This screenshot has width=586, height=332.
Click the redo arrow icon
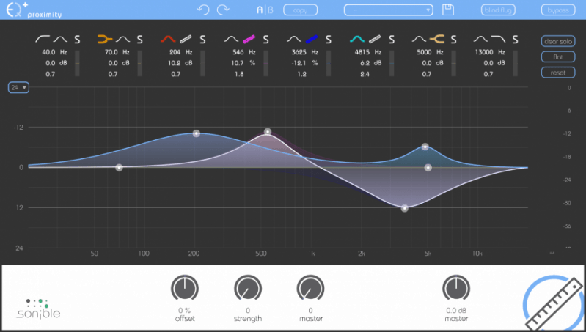click(x=223, y=10)
